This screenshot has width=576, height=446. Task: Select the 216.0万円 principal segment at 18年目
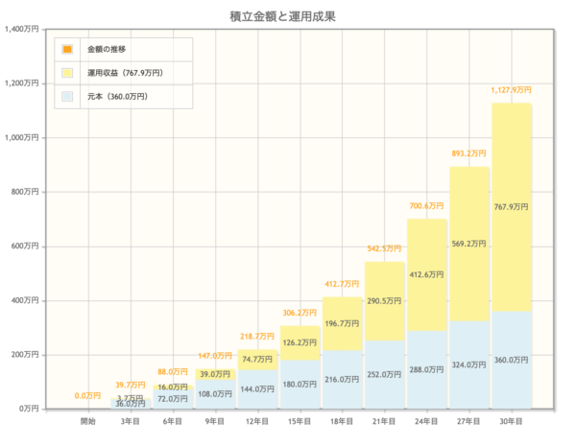(x=343, y=380)
